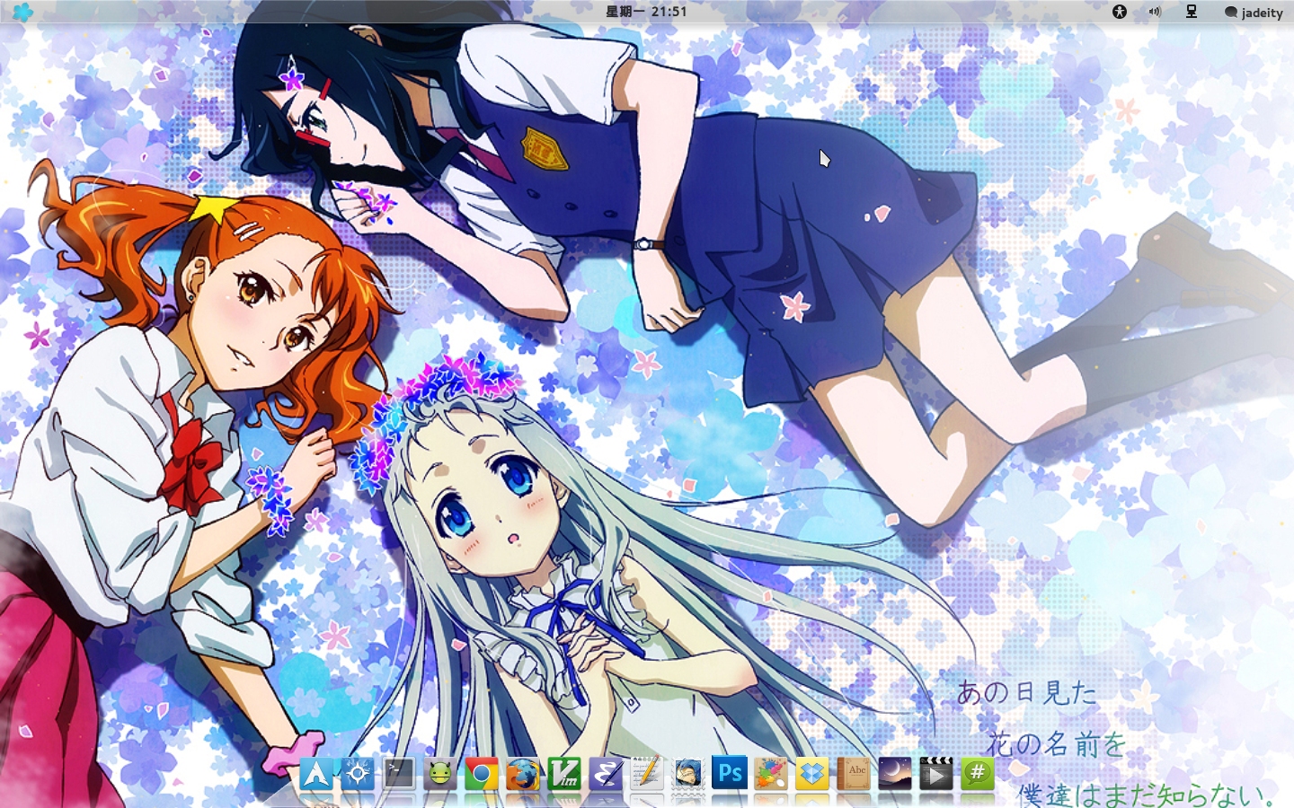Click the volume speaker icon
The height and width of the screenshot is (808, 1294).
[1155, 12]
